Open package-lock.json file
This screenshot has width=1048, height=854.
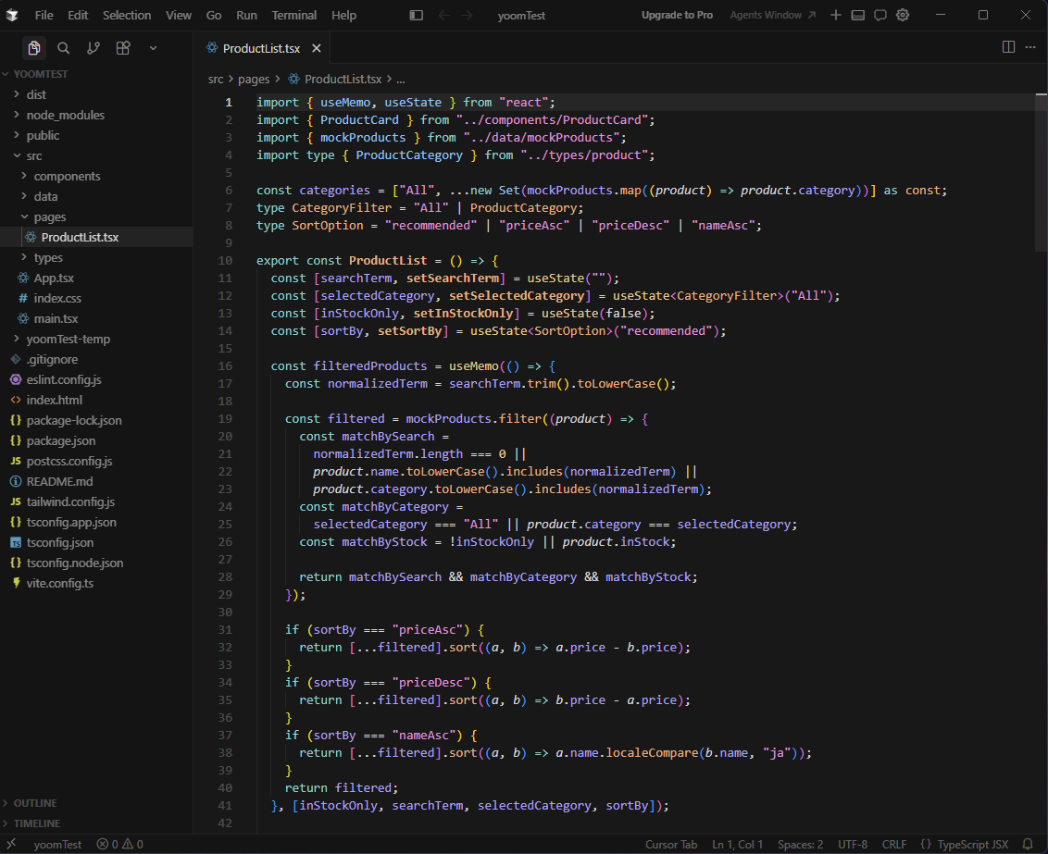pyautogui.click(x=97, y=421)
